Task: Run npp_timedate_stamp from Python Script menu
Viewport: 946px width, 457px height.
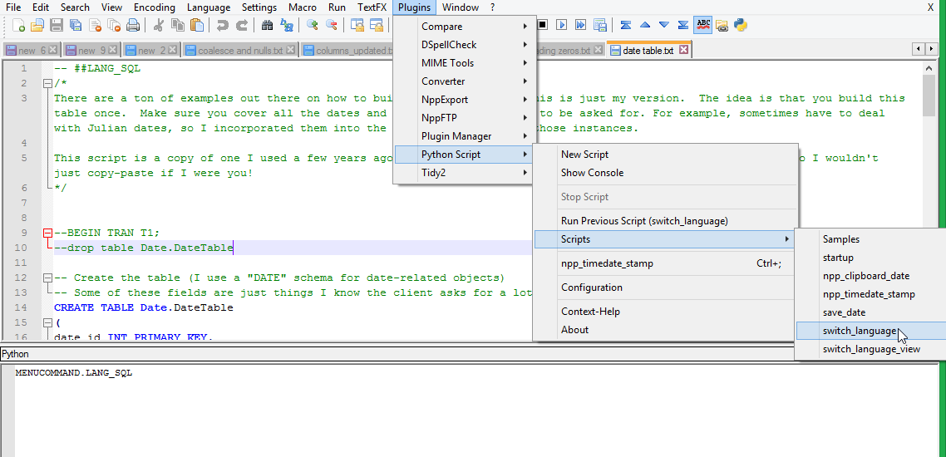Action: point(666,263)
